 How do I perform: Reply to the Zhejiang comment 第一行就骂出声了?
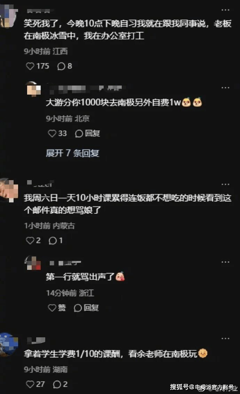point(87,307)
